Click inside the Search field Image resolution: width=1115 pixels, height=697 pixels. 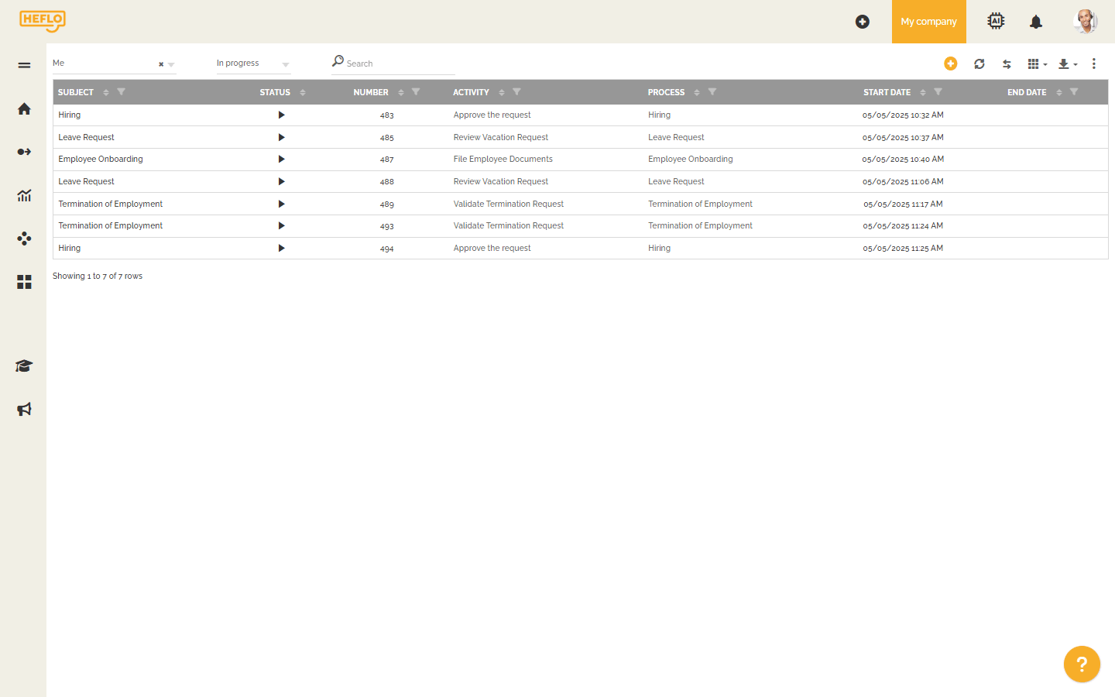tap(391, 63)
